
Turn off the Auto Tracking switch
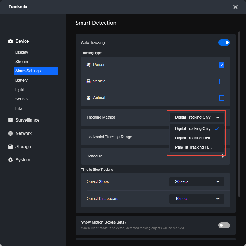click(x=224, y=42)
